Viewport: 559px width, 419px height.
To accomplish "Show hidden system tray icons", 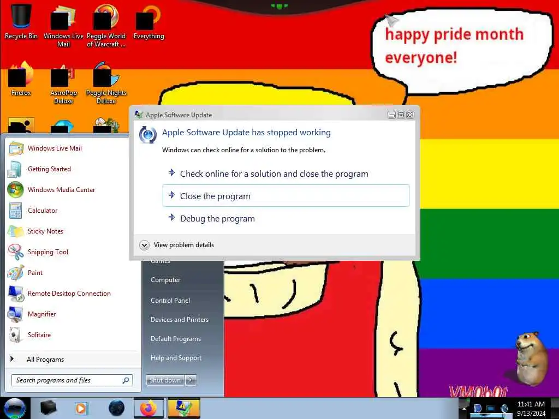I will click(x=464, y=408).
